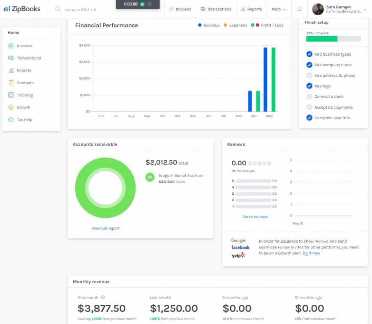Click the Transactions sidebar icon
The image size is (372, 324).
[x=11, y=58]
